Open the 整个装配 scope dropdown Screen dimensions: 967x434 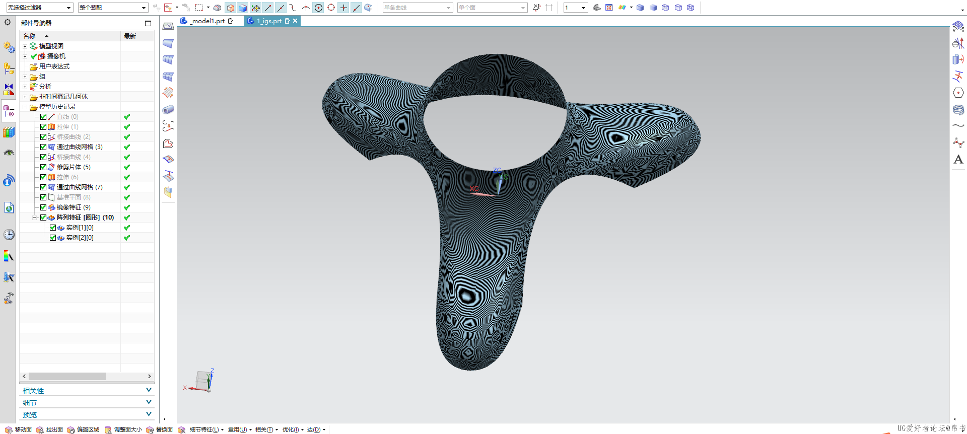[113, 8]
